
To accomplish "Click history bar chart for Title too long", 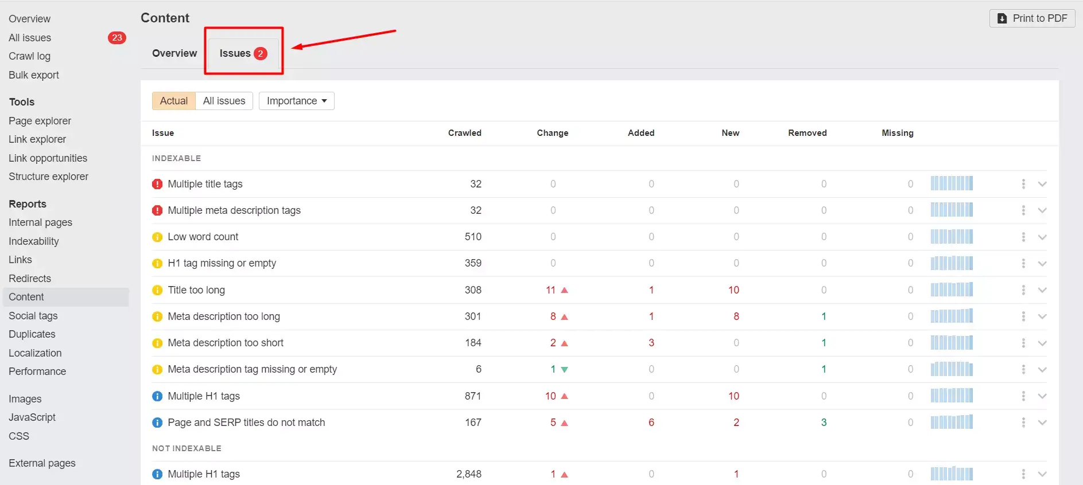I will pyautogui.click(x=952, y=290).
